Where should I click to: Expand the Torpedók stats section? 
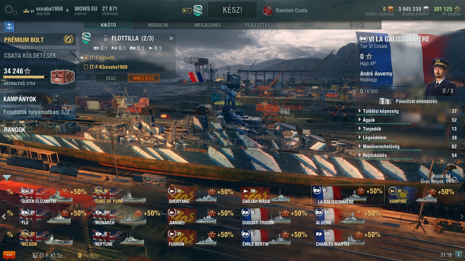[408, 129]
